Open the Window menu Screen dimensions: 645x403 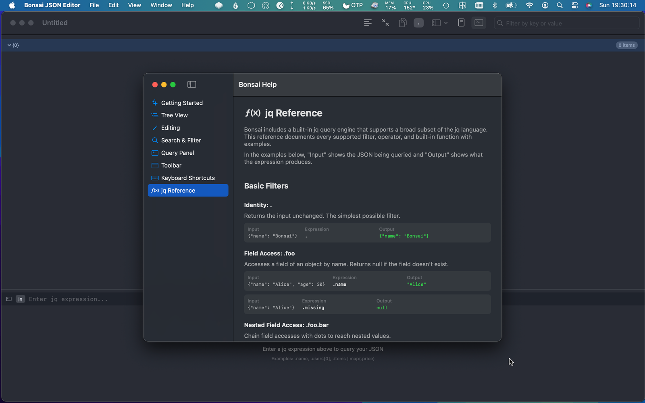(161, 5)
